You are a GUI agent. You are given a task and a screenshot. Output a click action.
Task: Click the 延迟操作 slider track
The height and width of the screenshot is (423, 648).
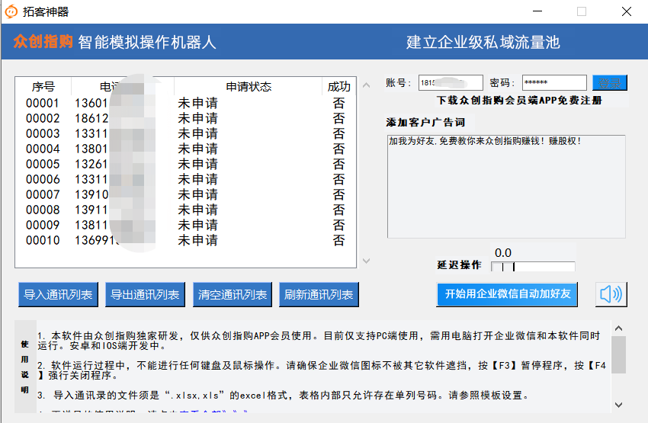click(x=533, y=267)
